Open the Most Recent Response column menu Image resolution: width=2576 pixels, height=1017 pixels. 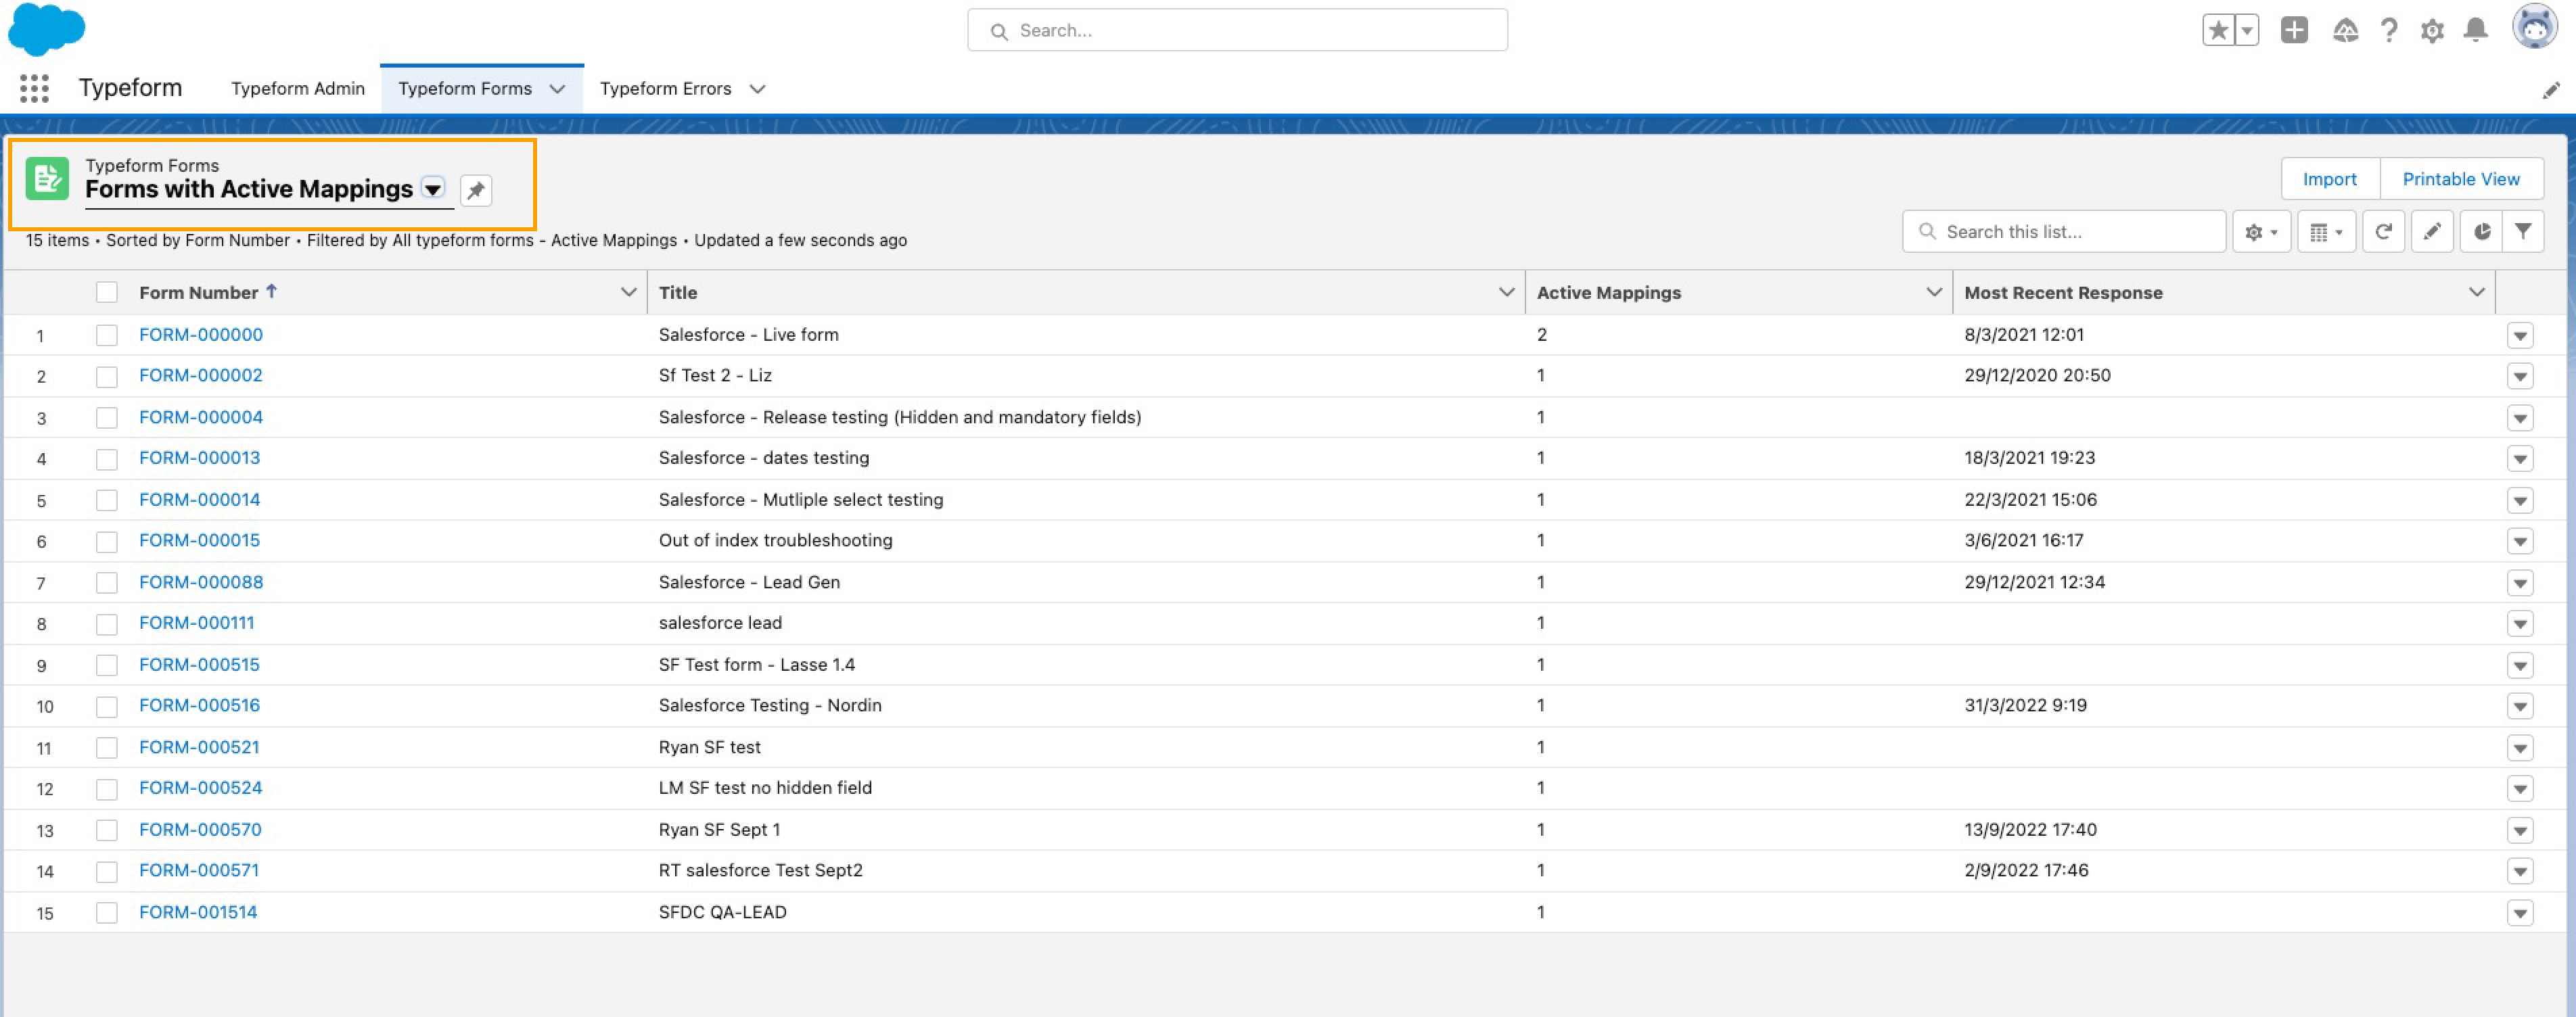click(2477, 292)
